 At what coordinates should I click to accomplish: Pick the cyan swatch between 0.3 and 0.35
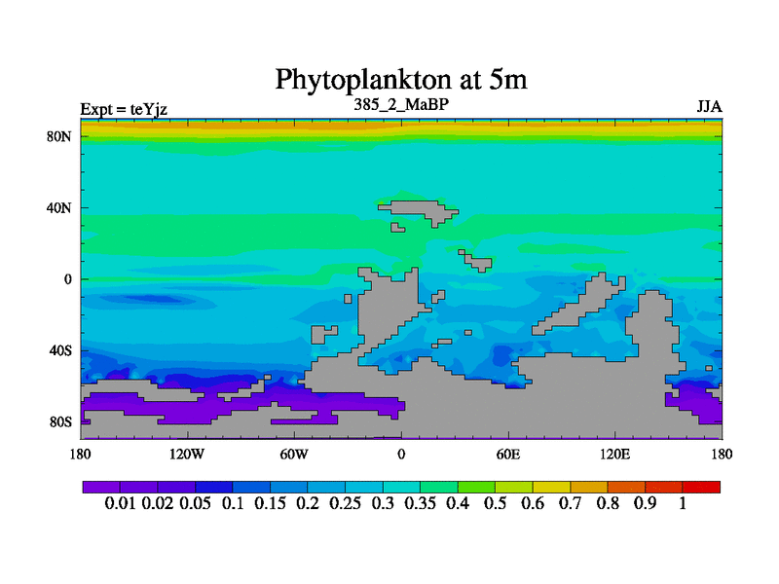point(401,487)
